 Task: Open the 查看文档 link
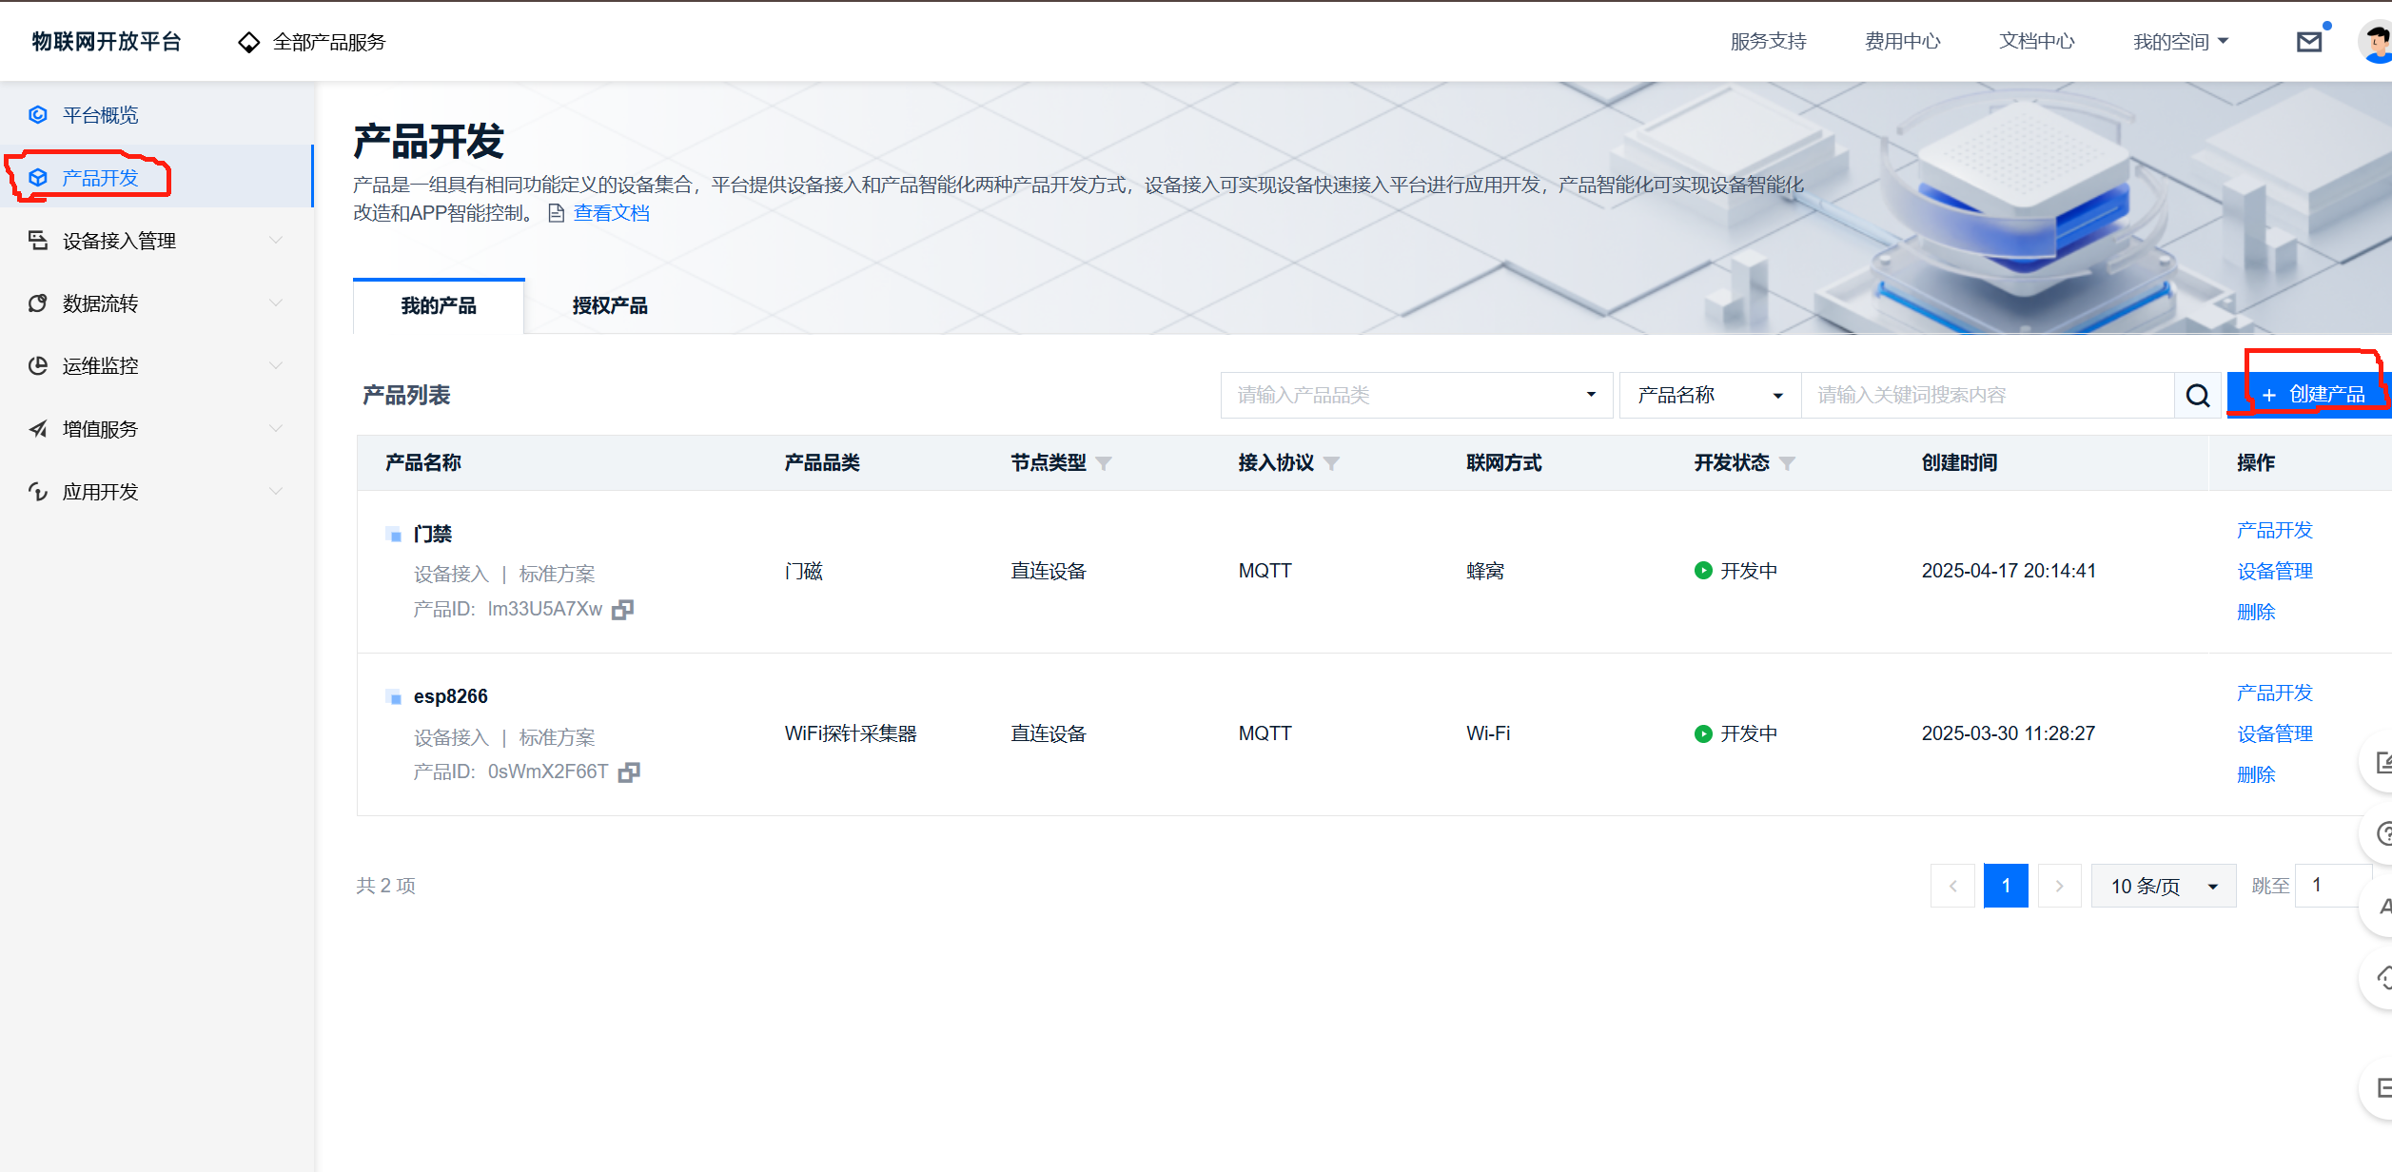coord(611,213)
